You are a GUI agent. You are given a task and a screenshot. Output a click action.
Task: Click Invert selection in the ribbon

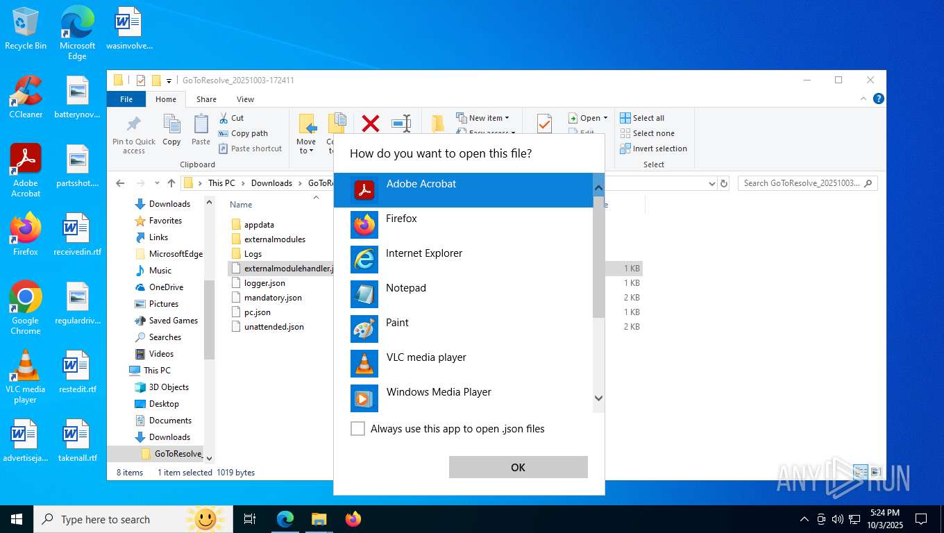pyautogui.click(x=653, y=149)
